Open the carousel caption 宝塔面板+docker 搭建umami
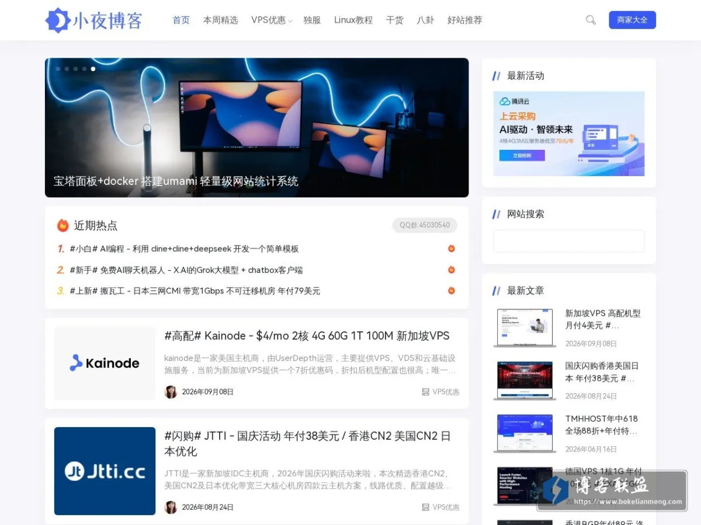The height and width of the screenshot is (525, 701). [176, 181]
